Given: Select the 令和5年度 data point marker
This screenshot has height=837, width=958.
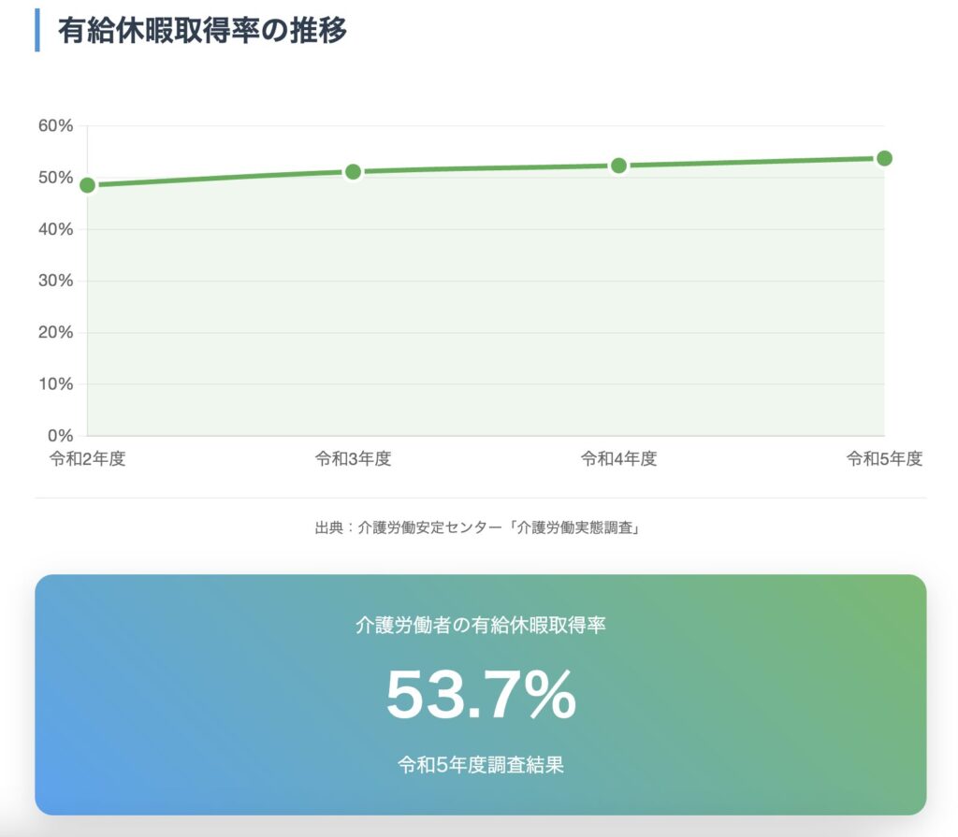Looking at the screenshot, I should click(x=884, y=159).
